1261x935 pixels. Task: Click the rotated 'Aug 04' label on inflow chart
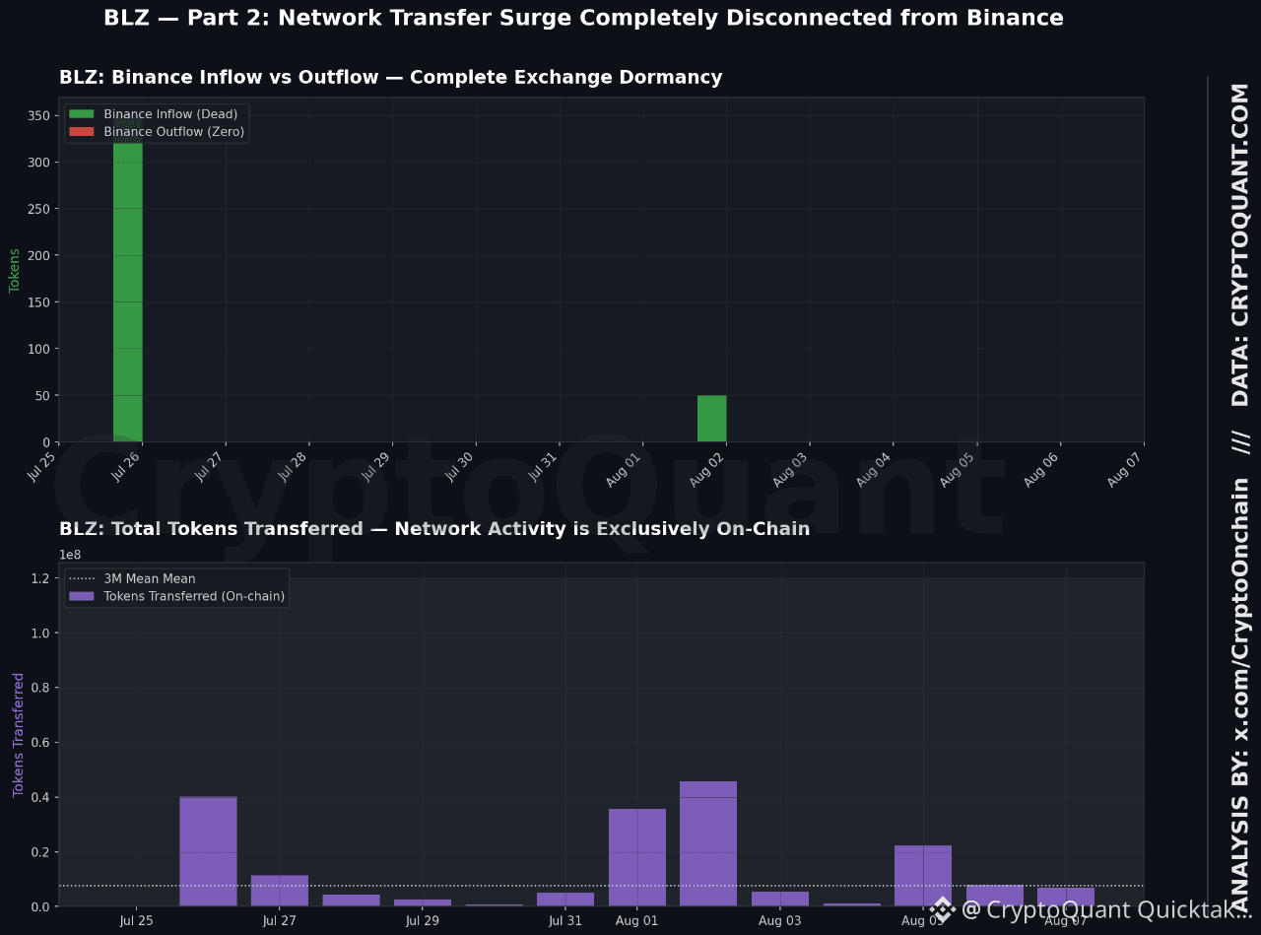[x=875, y=468]
